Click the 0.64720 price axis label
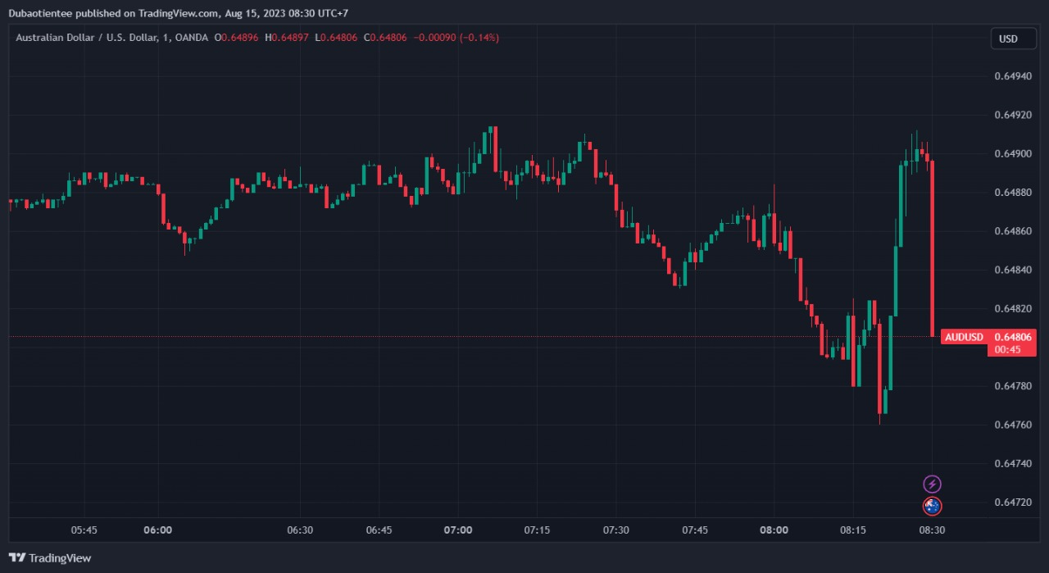This screenshot has width=1049, height=573. pyautogui.click(x=1012, y=502)
